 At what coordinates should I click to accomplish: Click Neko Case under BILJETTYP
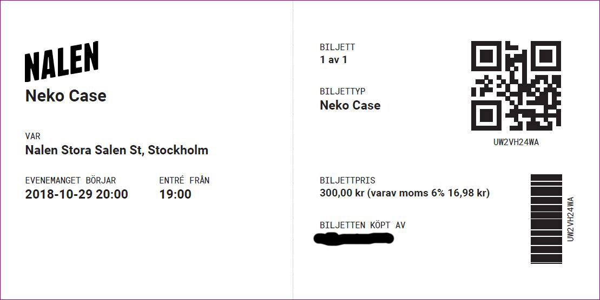350,105
